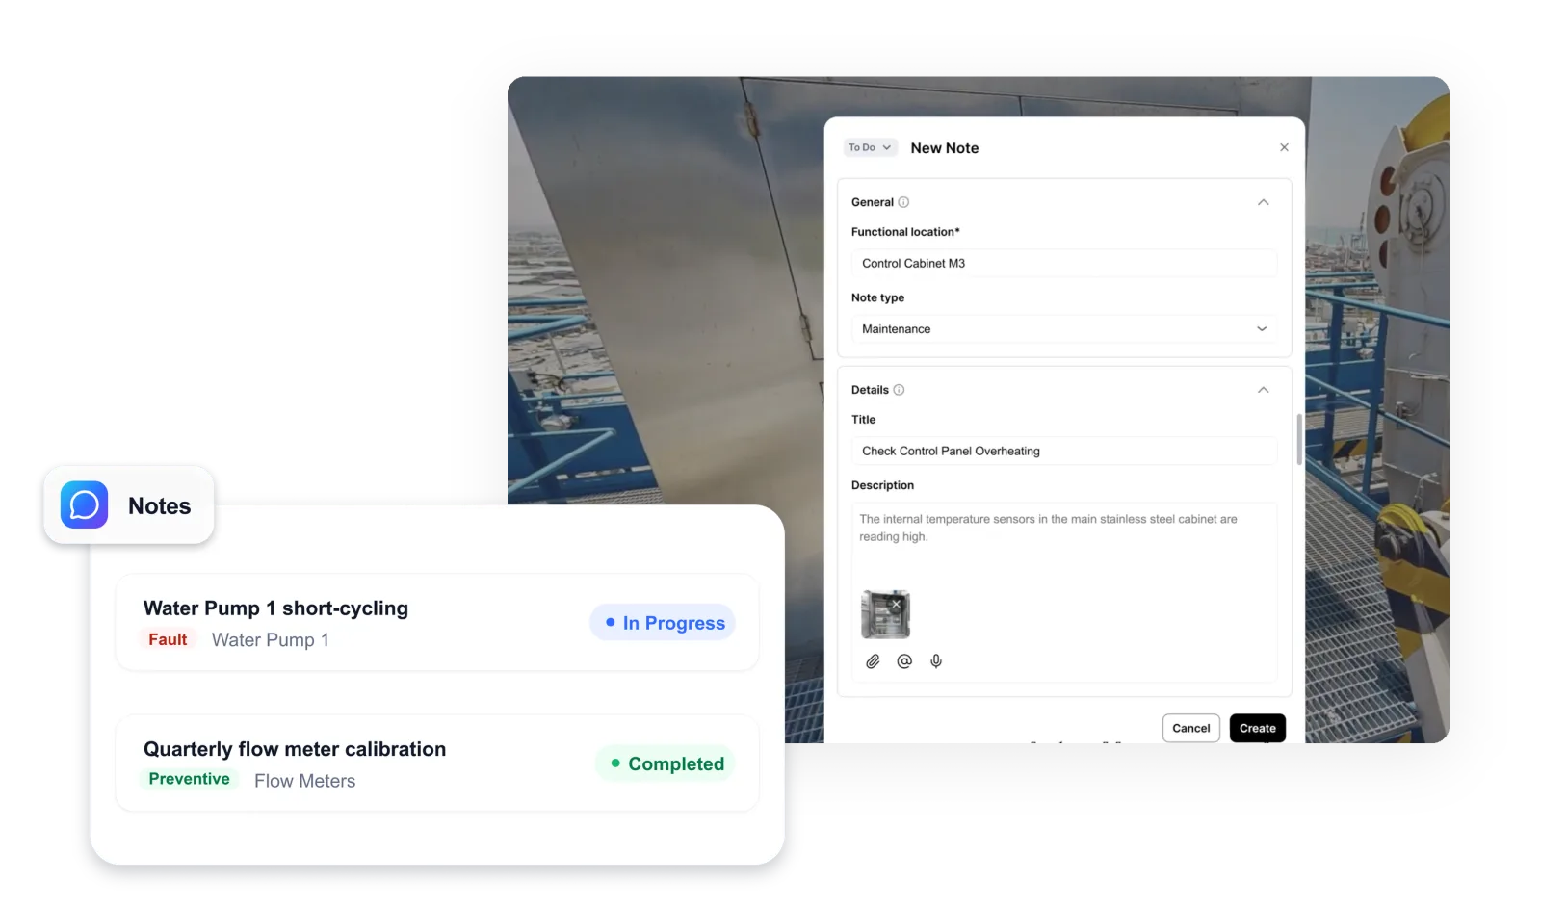1541x905 pixels.
Task: Click the Create button
Action: (1258, 728)
